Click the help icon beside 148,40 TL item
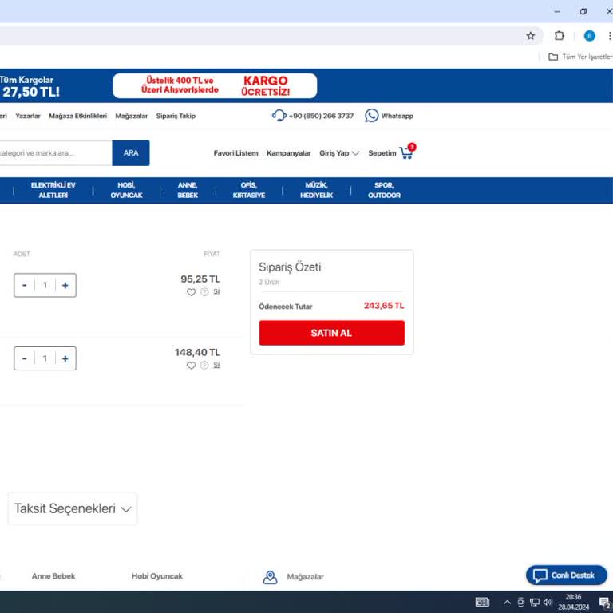The image size is (613, 613). 204,365
